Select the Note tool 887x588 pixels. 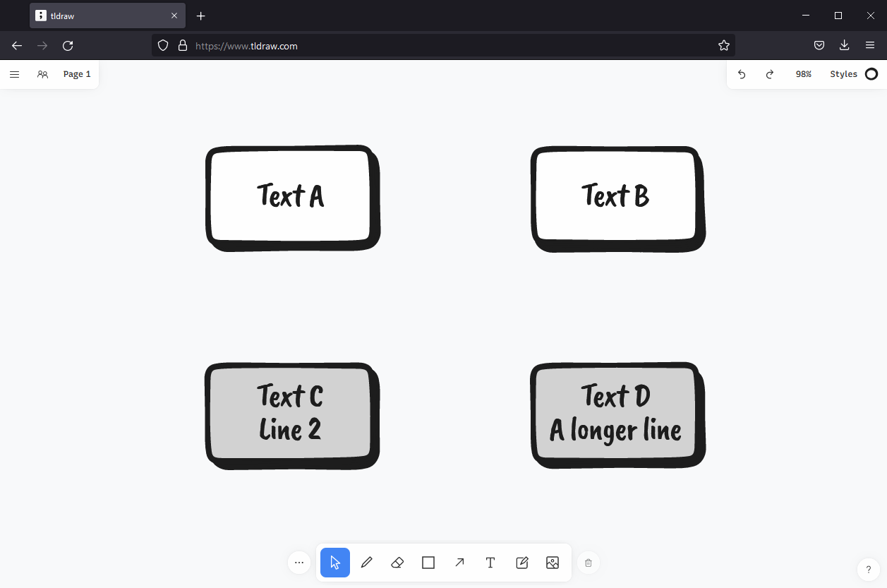[x=521, y=563]
